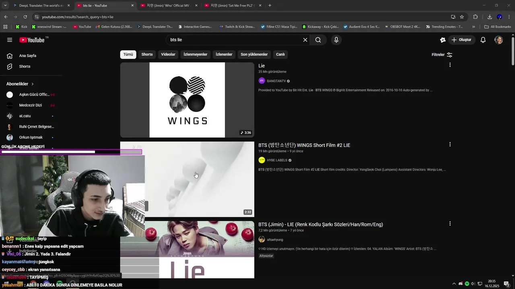Click the BANGTANTV channel avatar

[262, 81]
